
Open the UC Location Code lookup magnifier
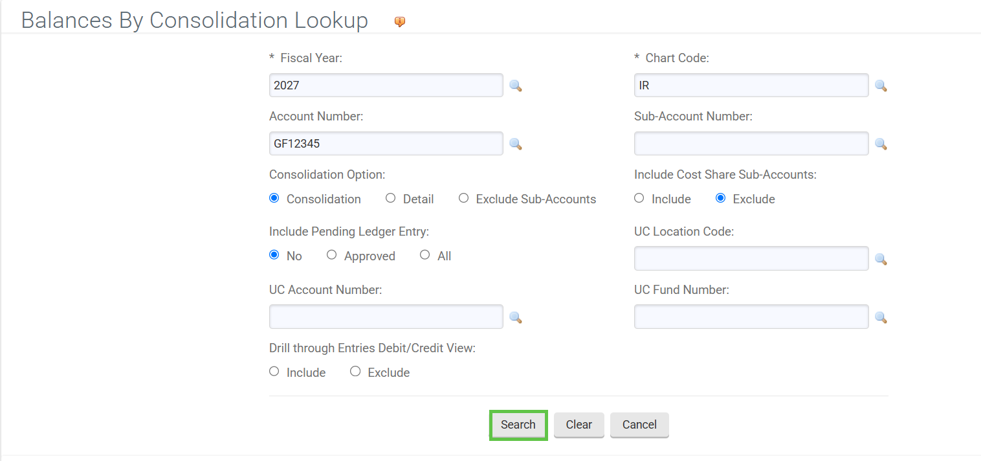point(881,259)
